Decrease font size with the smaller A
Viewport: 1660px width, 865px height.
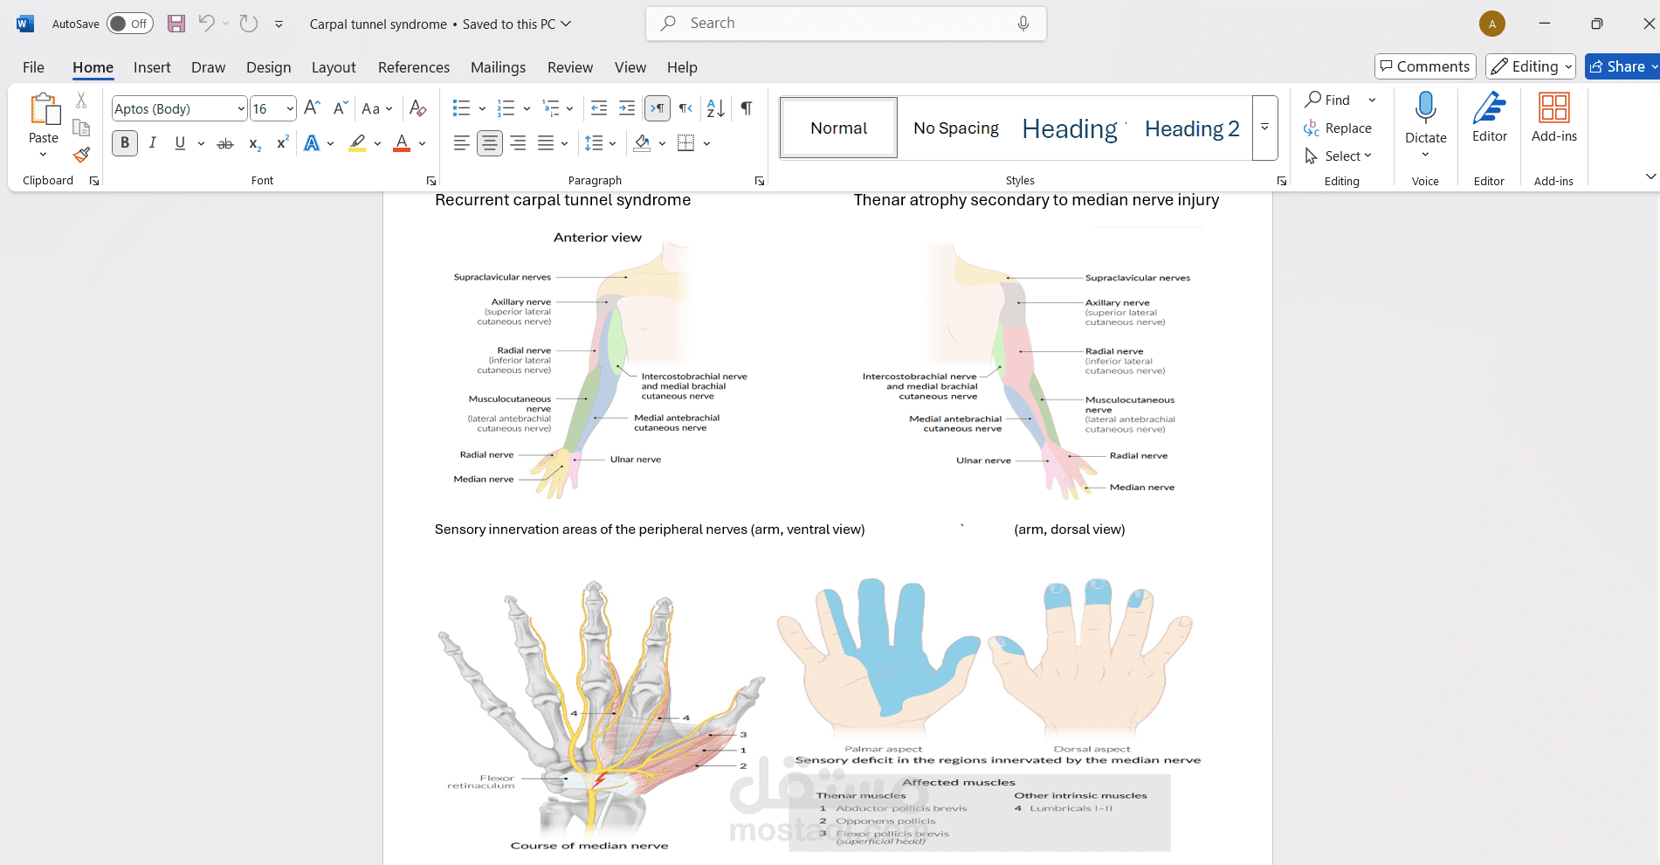click(341, 108)
